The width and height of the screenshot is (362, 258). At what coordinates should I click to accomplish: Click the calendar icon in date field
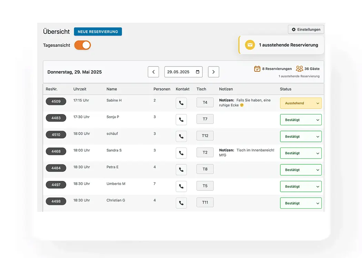(198, 72)
